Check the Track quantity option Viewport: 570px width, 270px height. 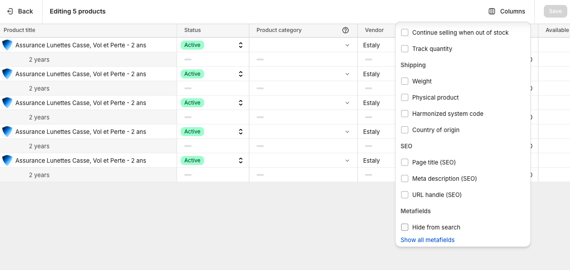point(405,49)
